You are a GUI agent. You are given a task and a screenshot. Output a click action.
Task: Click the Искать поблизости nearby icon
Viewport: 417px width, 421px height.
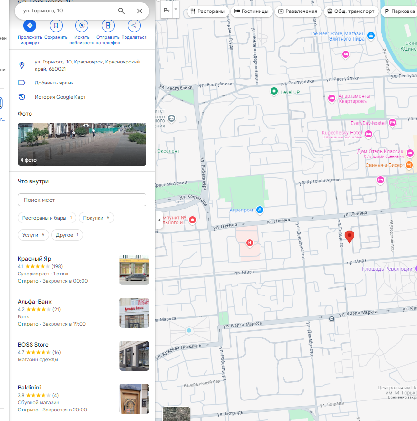point(82,26)
